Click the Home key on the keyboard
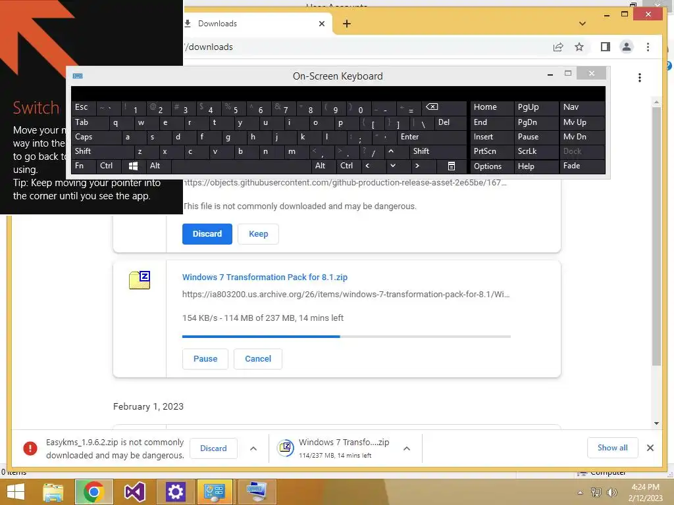674x505 pixels. coord(492,107)
